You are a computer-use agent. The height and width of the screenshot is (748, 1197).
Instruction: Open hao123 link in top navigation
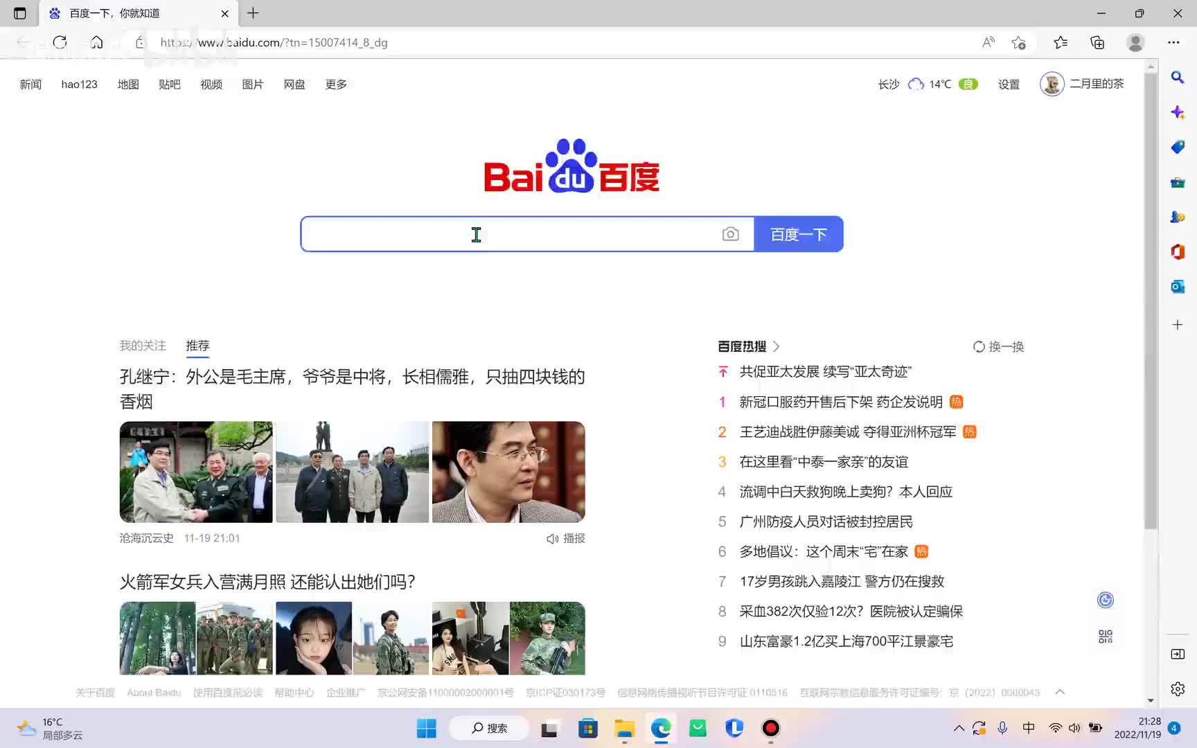point(79,84)
